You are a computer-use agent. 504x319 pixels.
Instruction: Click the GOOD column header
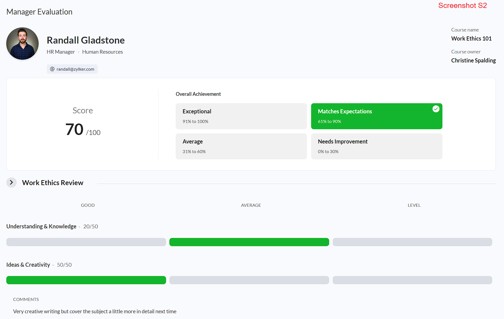(88, 205)
